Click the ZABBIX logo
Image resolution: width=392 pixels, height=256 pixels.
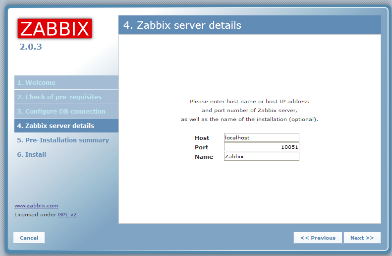[x=55, y=29]
